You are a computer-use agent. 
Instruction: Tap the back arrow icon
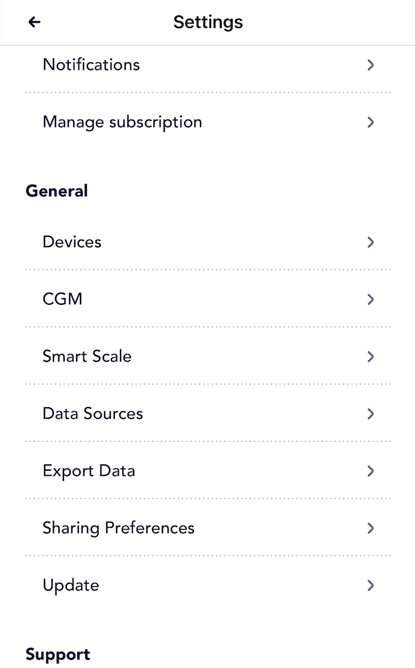click(x=35, y=22)
